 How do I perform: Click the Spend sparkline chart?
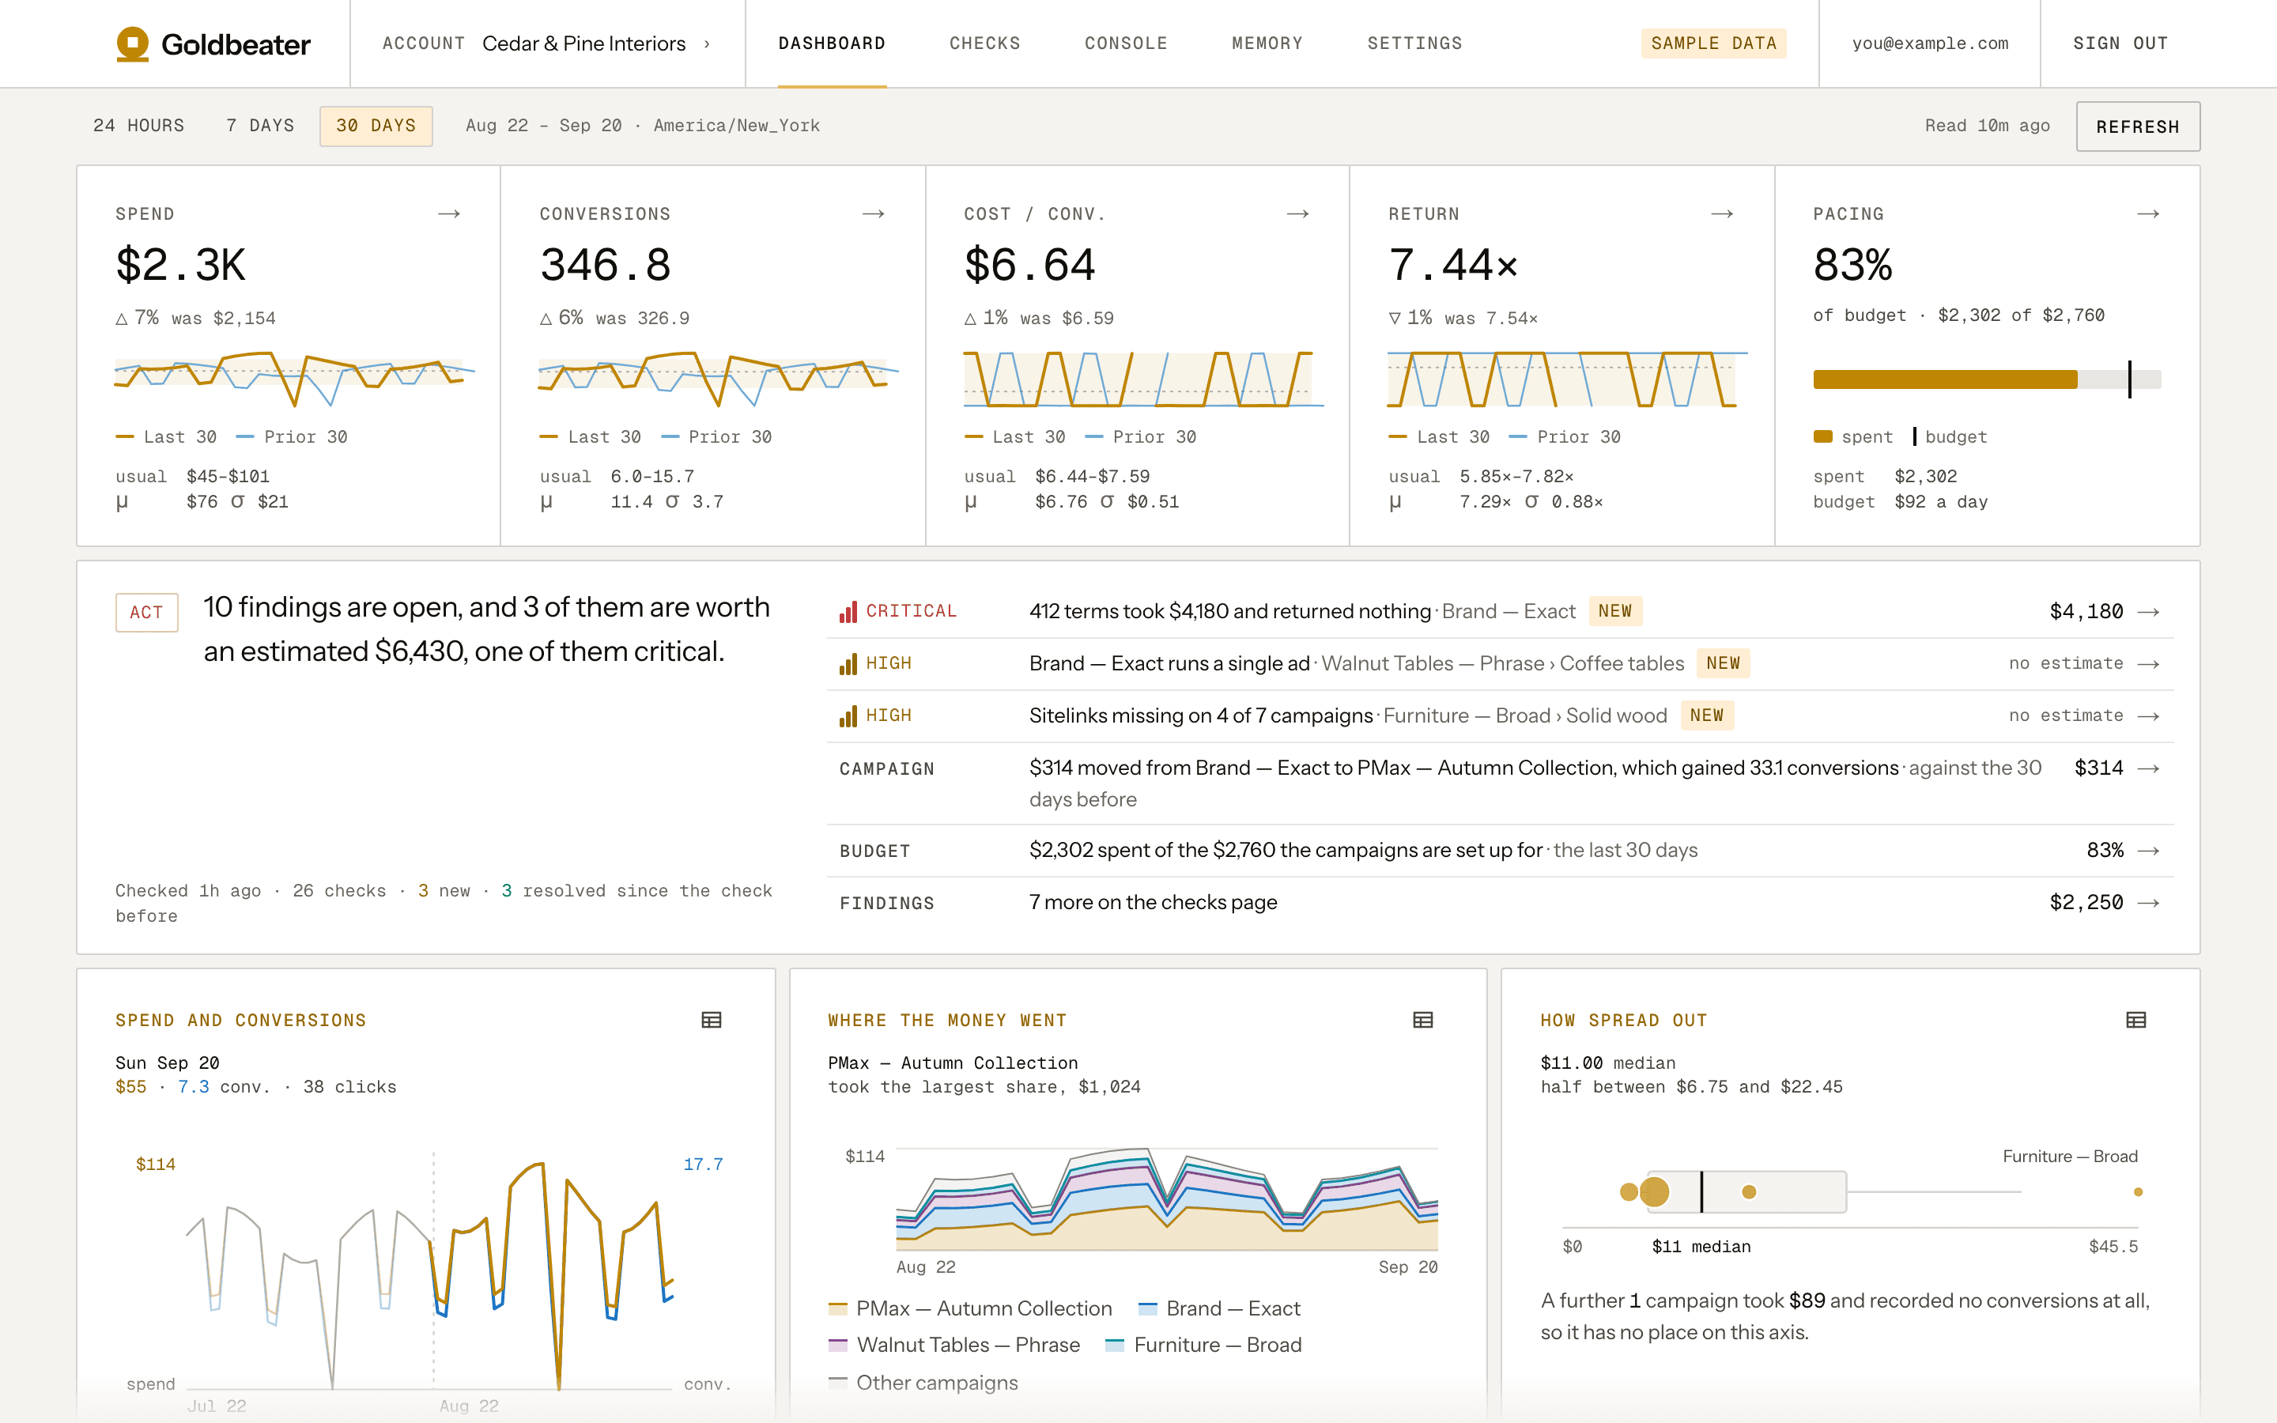pos(294,379)
